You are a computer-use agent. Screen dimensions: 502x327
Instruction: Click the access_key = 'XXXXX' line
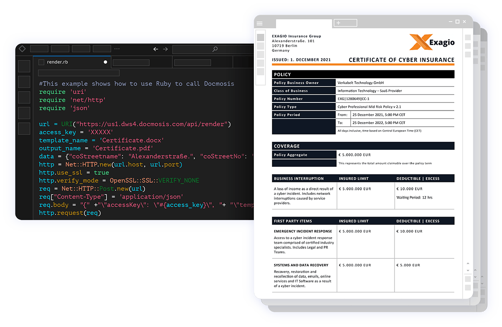(x=76, y=132)
